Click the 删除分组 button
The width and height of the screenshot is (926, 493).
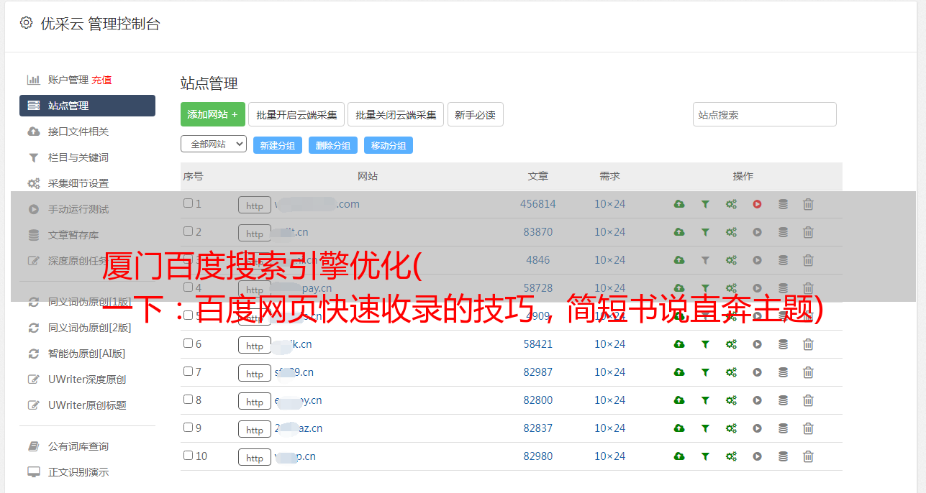click(x=333, y=145)
